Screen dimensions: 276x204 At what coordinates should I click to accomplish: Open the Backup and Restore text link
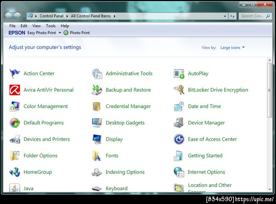coord(128,90)
